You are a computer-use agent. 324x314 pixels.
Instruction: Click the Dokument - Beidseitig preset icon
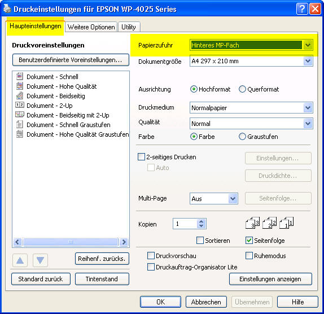tap(20, 95)
